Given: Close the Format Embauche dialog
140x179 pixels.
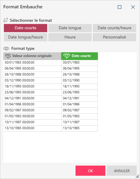Looking at the screenshot, I should [x=133, y=7].
